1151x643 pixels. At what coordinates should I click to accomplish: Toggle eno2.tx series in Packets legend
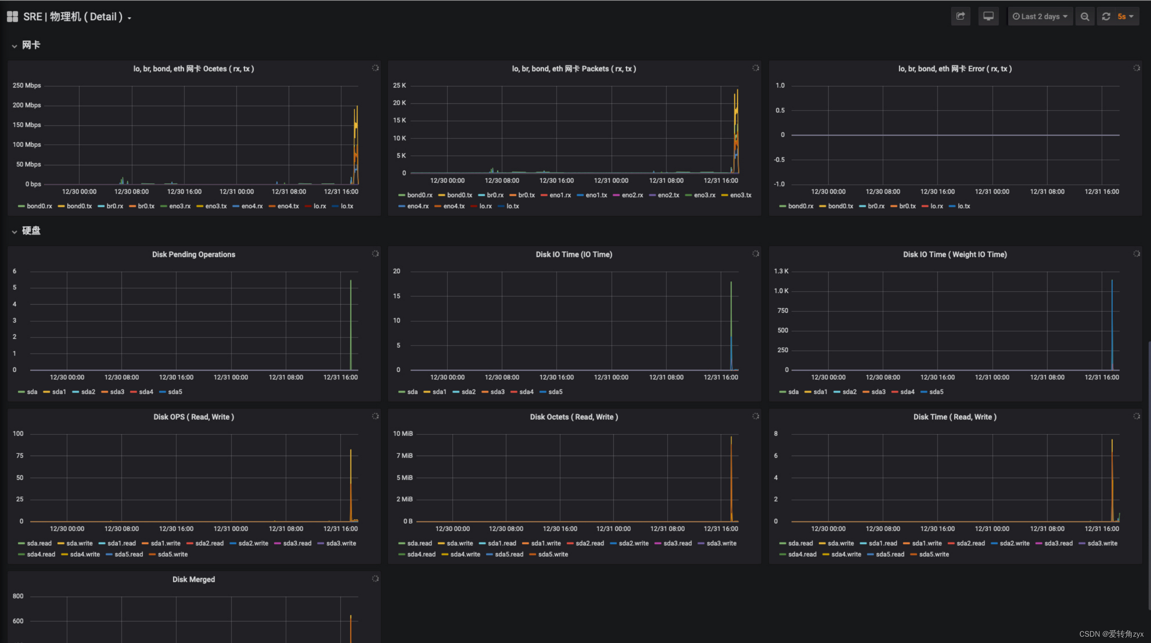tap(668, 195)
